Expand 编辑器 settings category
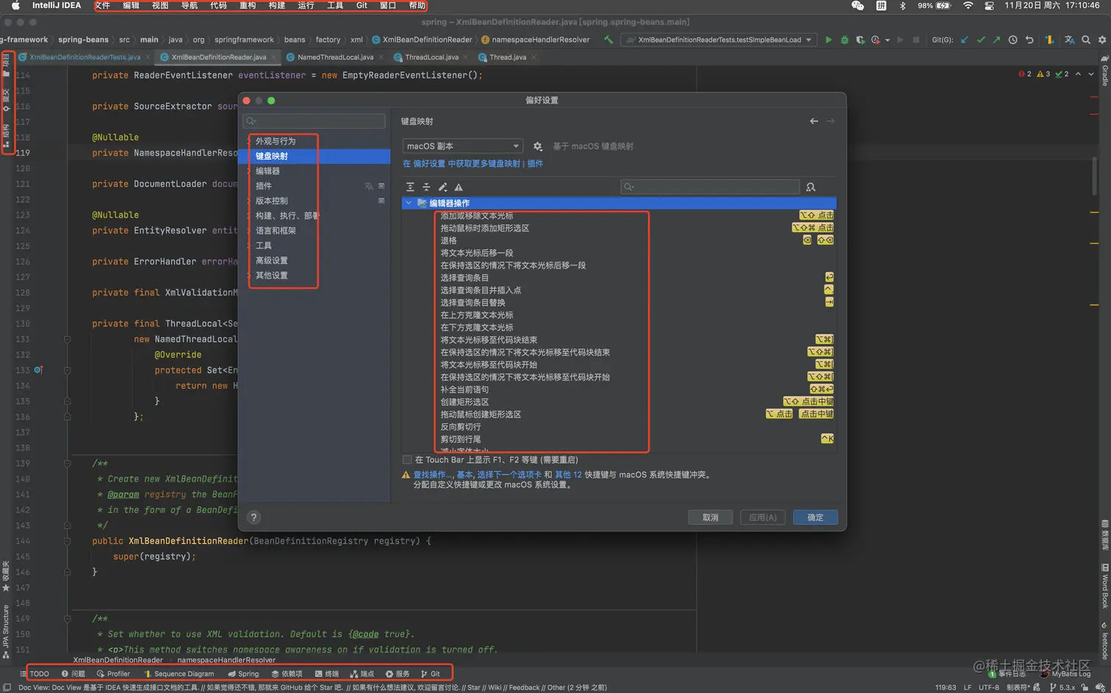The width and height of the screenshot is (1111, 693). coord(250,171)
